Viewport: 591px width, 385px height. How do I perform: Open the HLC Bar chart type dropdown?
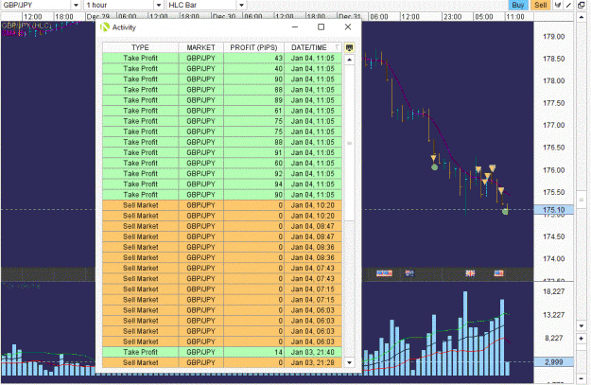[x=242, y=5]
